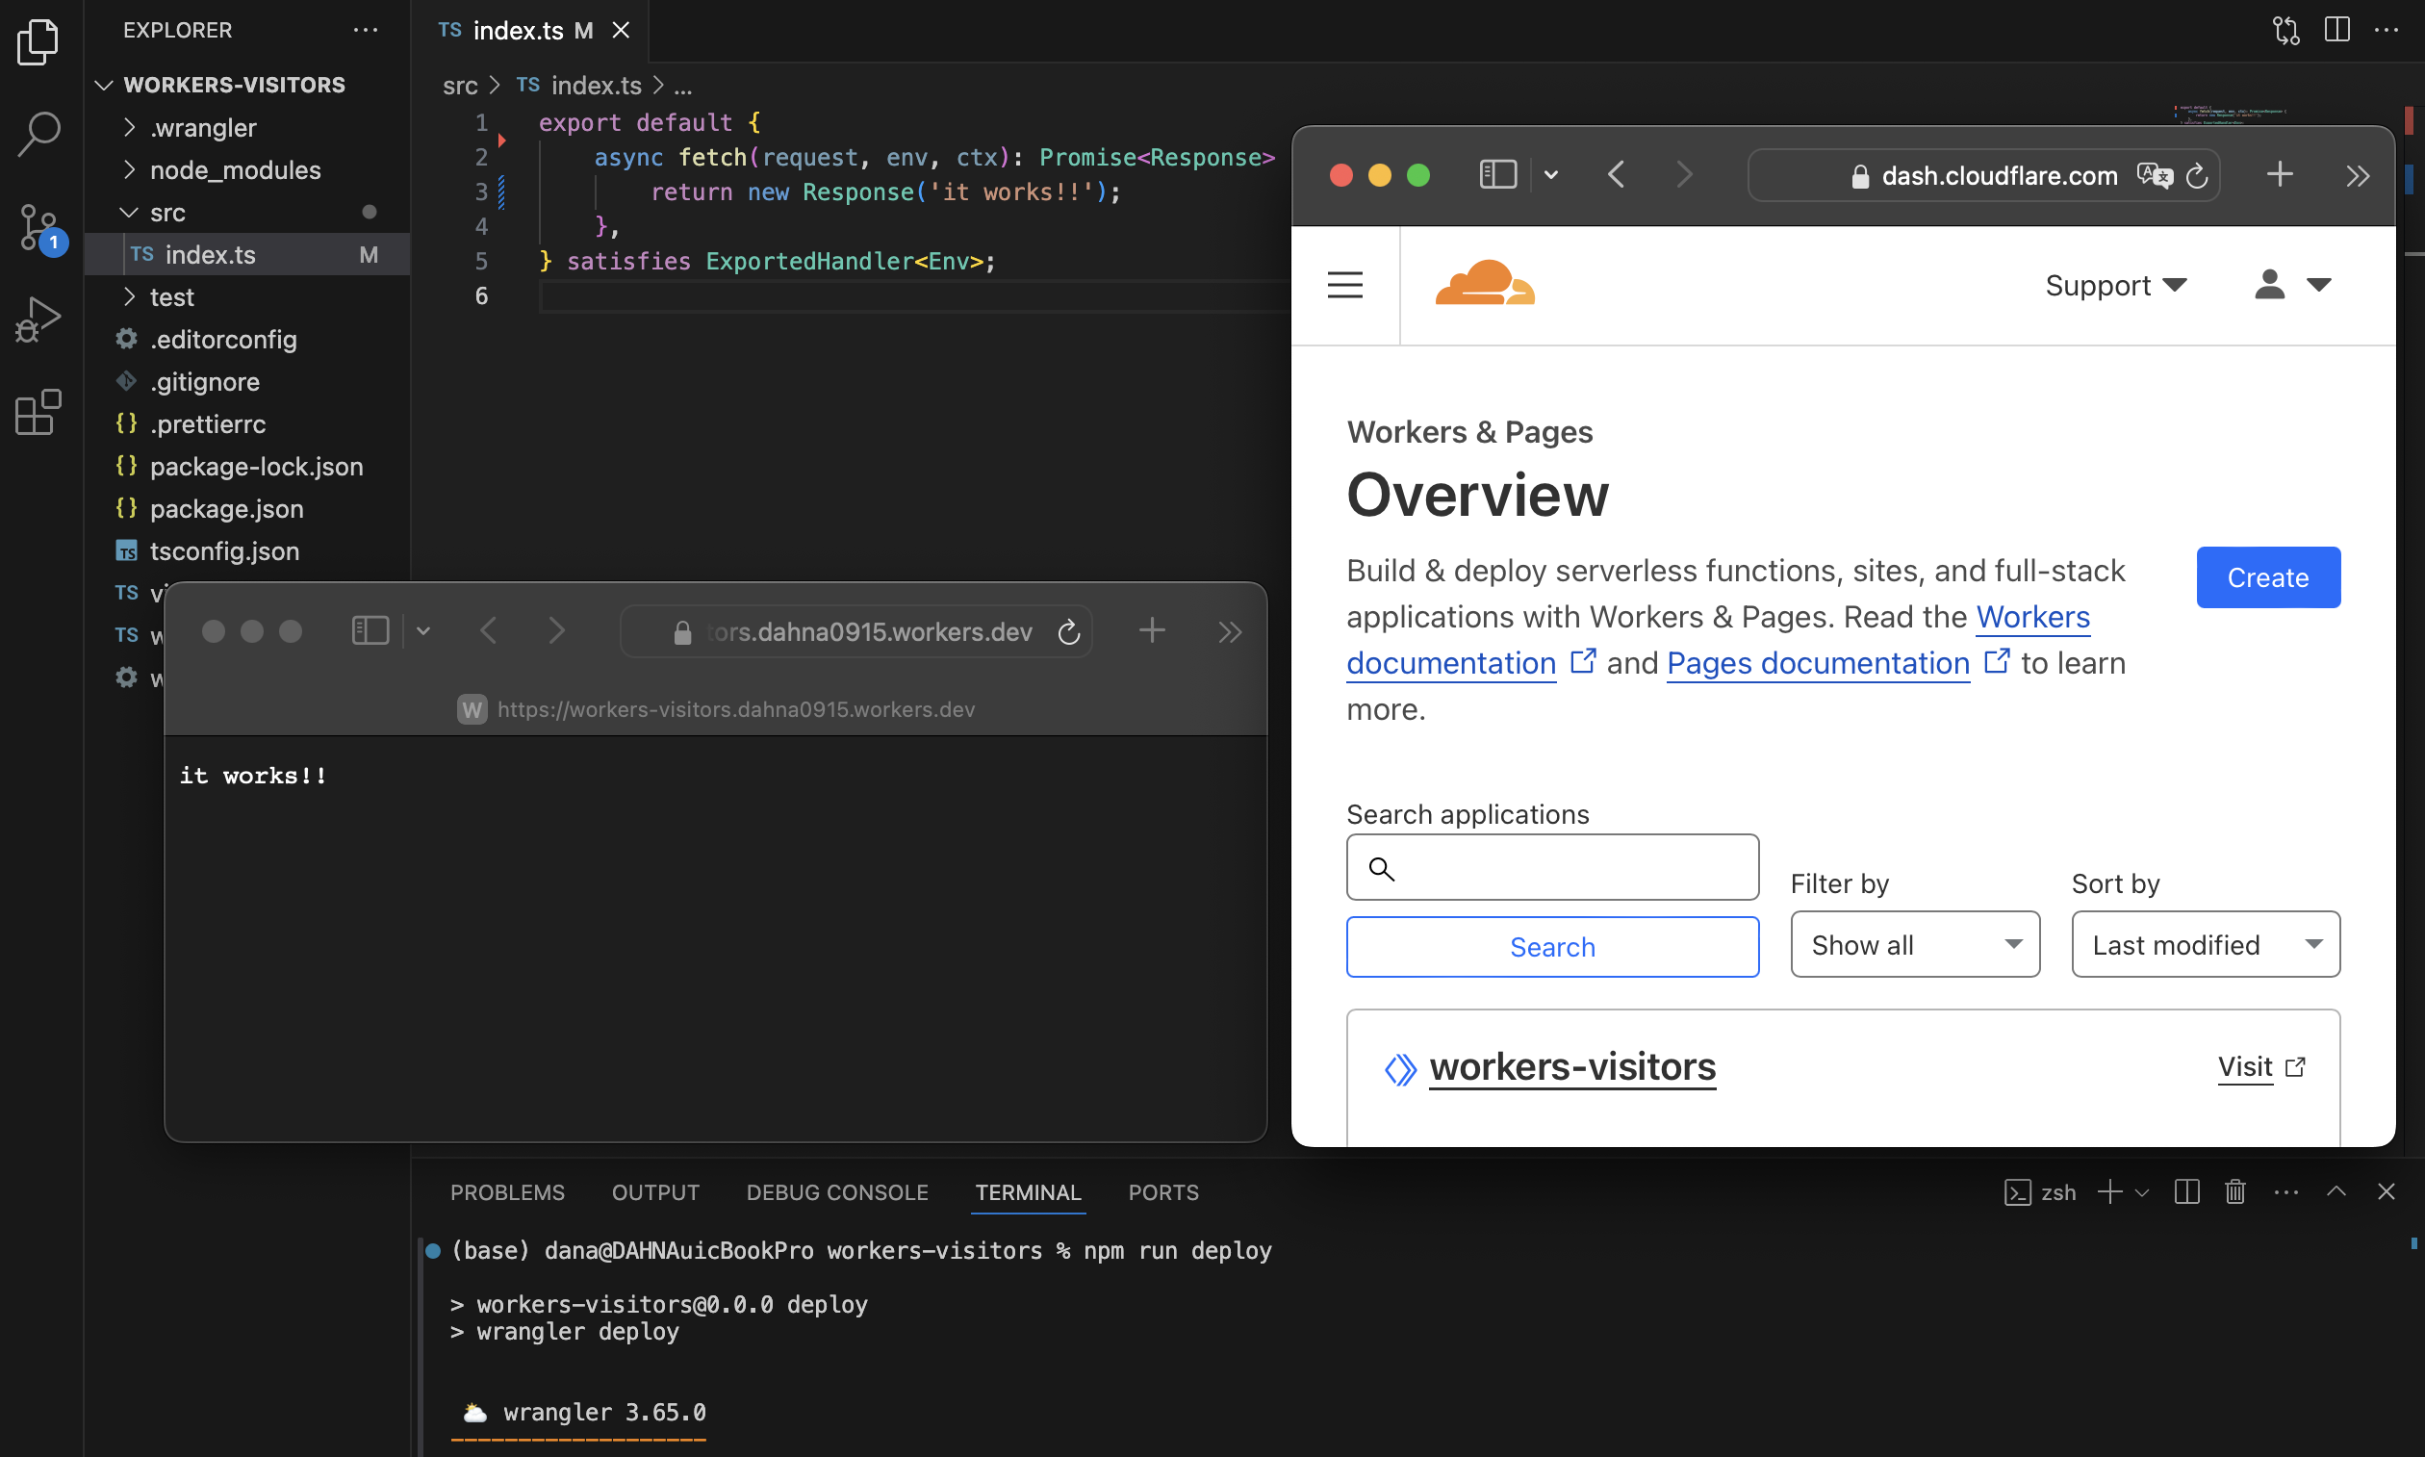Open the user account dropdown
The width and height of the screenshot is (2425, 1457).
(2291, 285)
